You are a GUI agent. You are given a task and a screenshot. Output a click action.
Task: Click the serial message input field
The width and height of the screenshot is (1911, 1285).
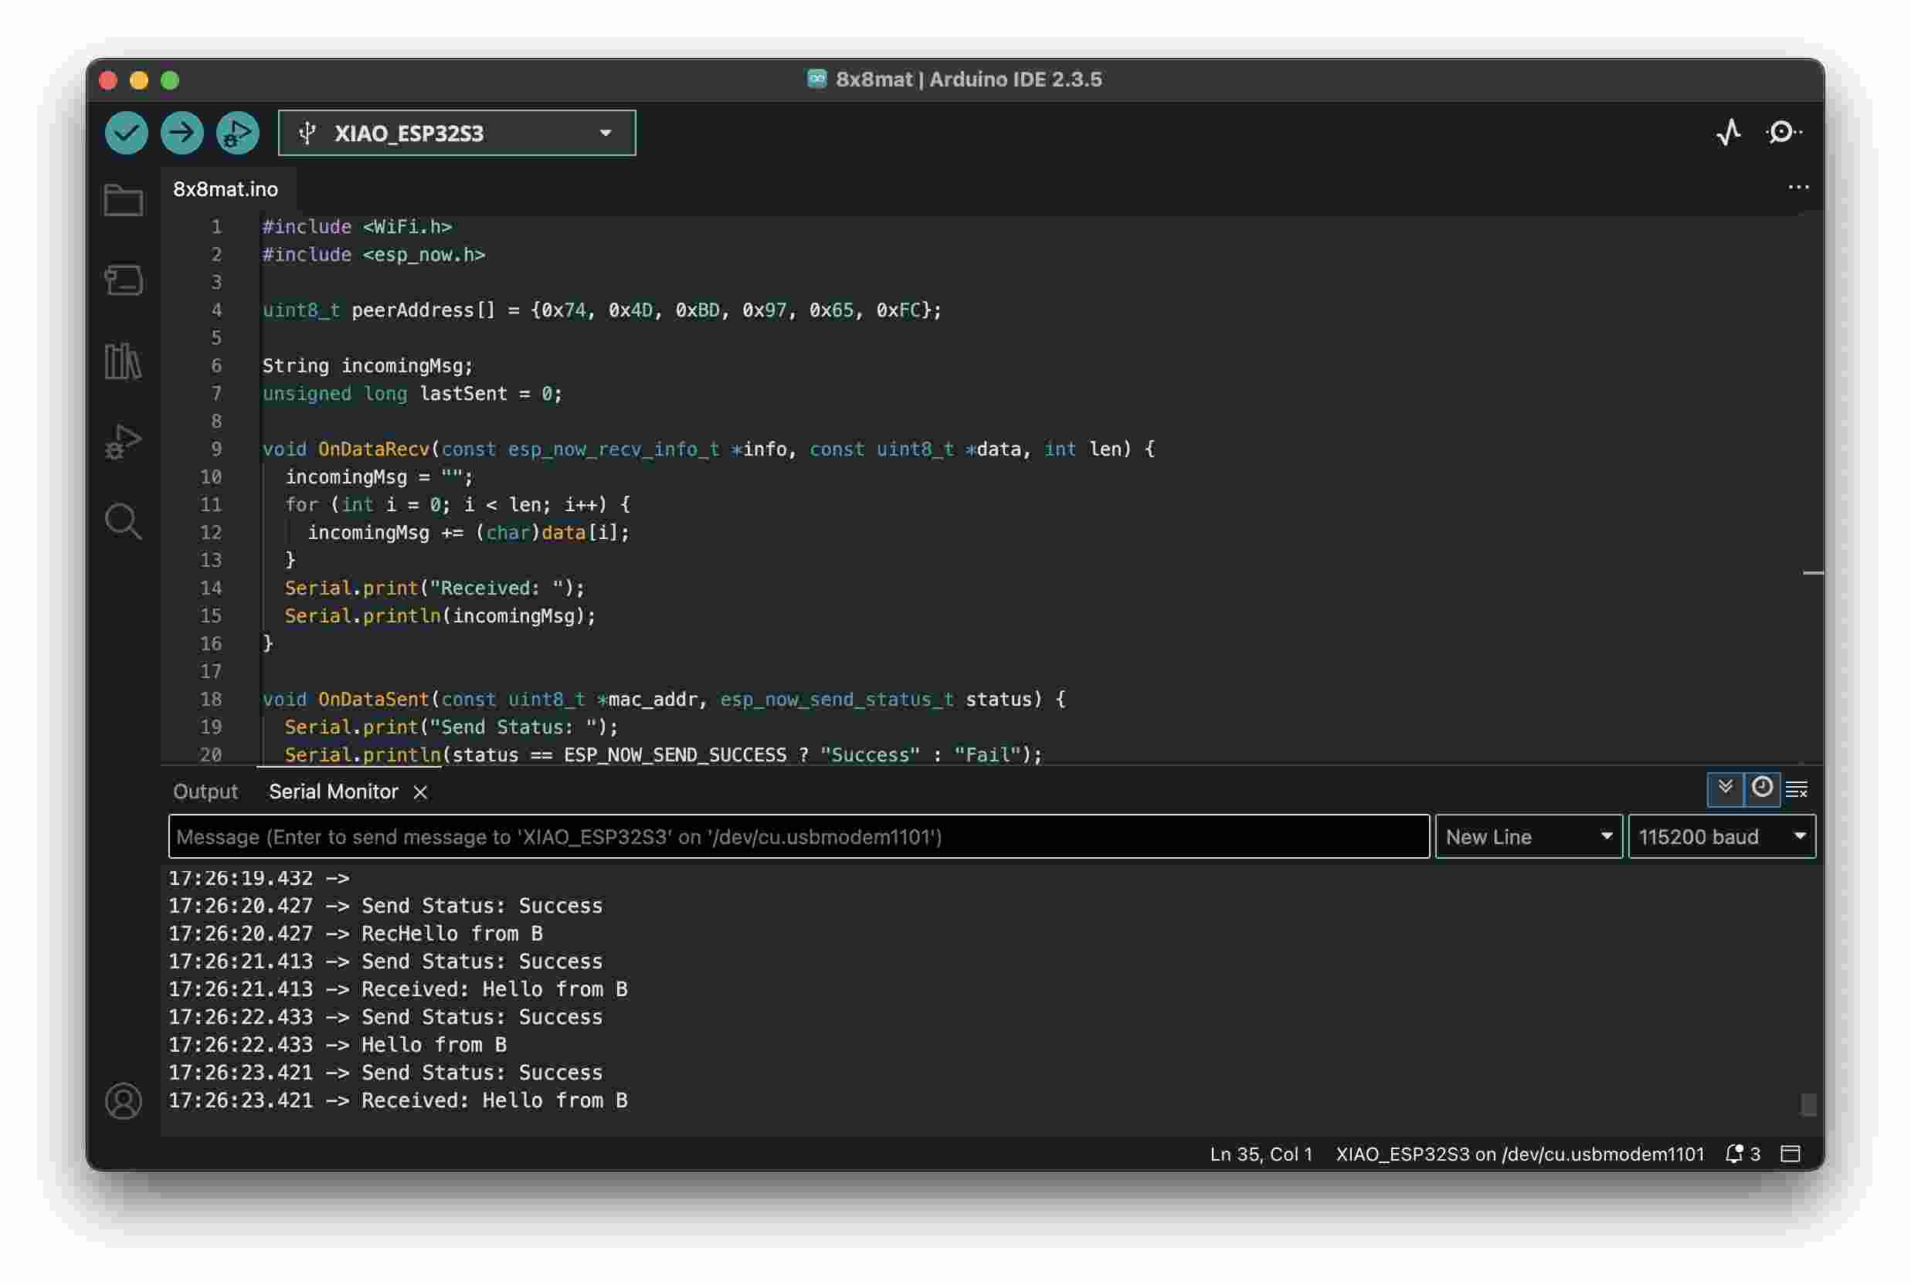click(x=799, y=837)
